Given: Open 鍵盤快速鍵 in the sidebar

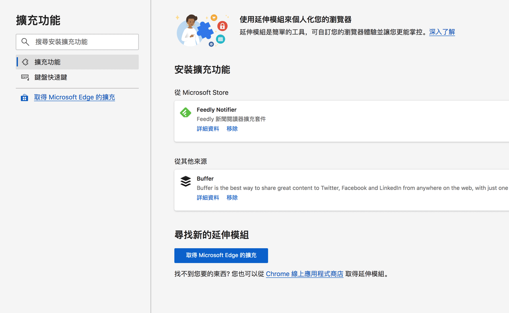Looking at the screenshot, I should [77, 77].
